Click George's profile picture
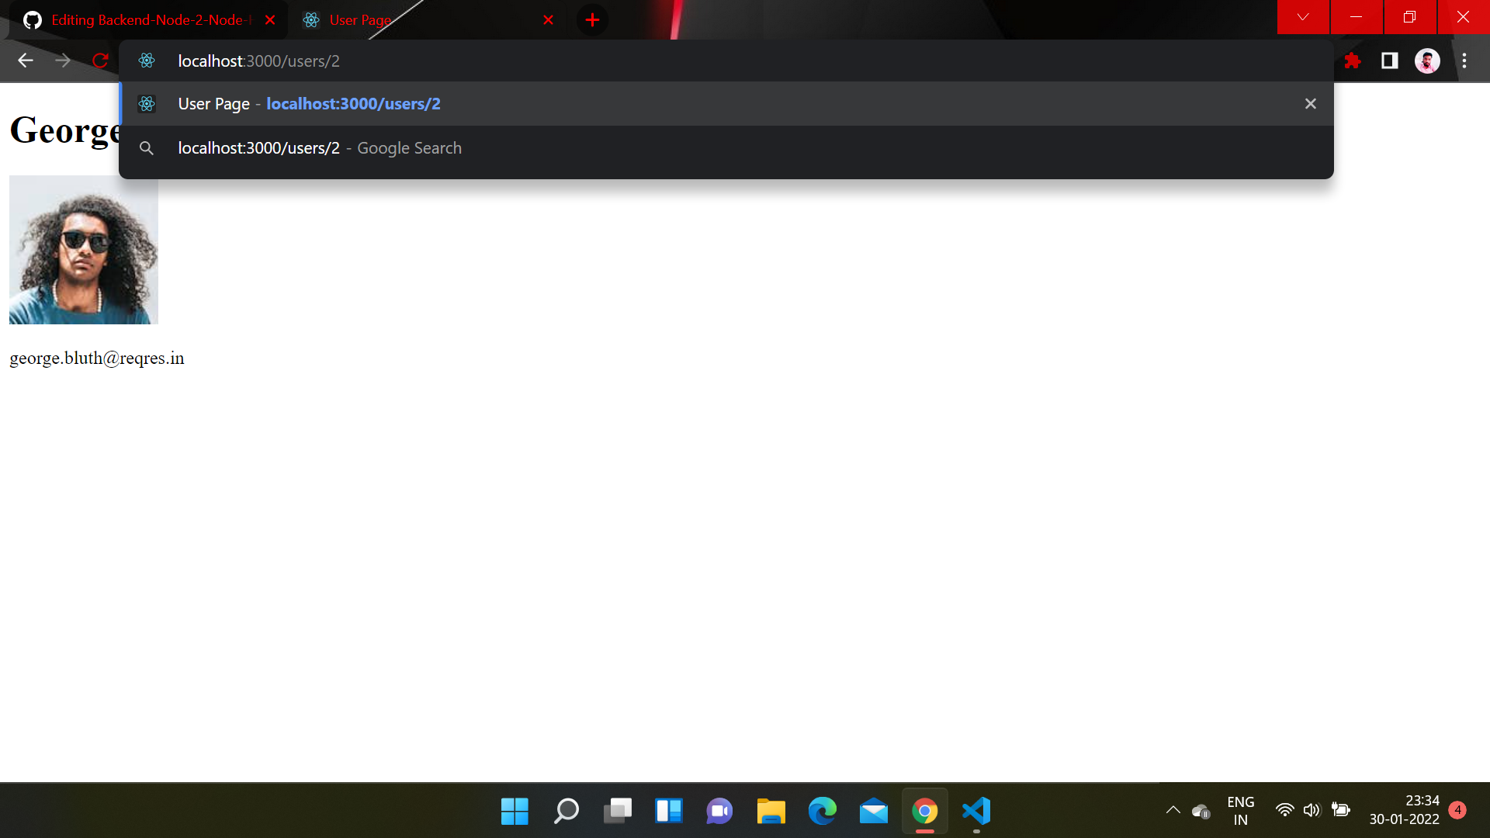The height and width of the screenshot is (838, 1490). pos(84,250)
